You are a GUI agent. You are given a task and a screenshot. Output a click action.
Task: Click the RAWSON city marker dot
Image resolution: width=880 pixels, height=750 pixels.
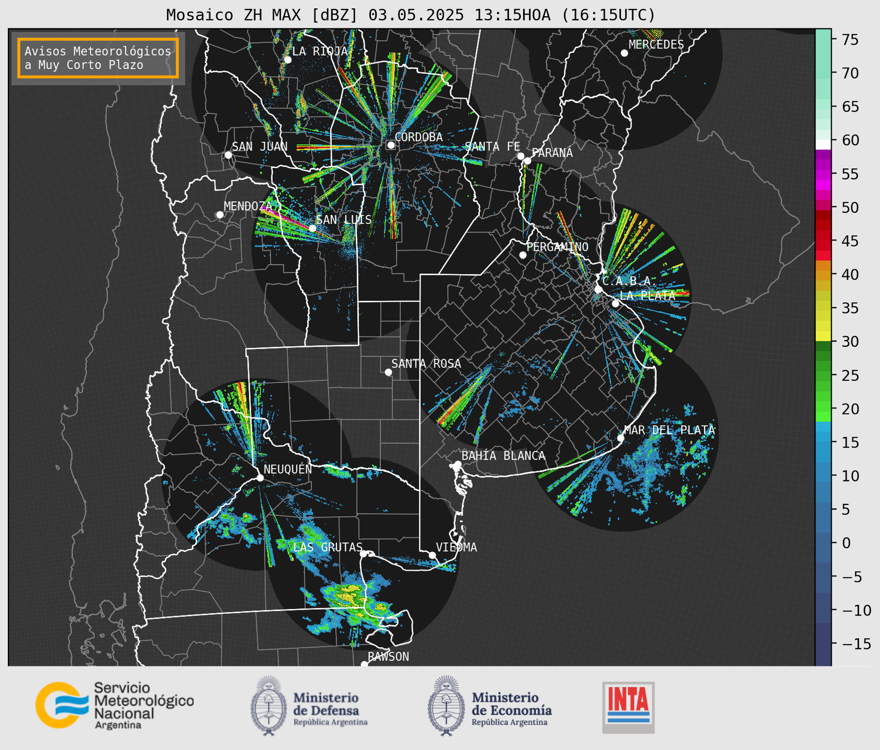click(364, 664)
